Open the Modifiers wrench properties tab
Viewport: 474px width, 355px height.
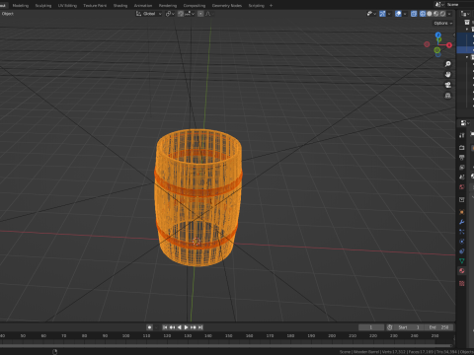(462, 222)
